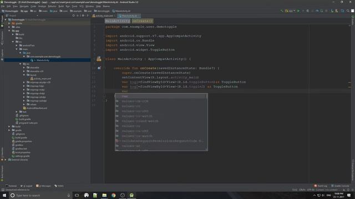This screenshot has width=355, height=199.
Task: Click onCreate() breadcrumb in editor header
Action: tap(143, 21)
